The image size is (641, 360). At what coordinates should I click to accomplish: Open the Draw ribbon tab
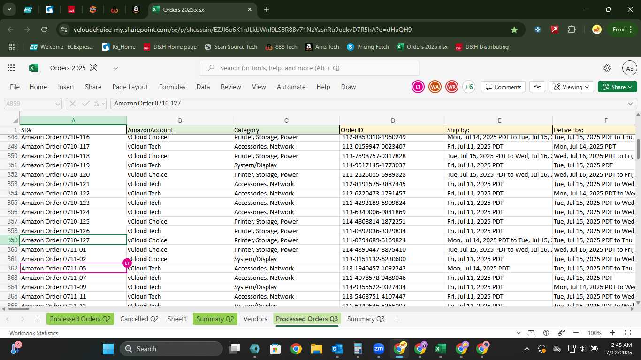348,87
